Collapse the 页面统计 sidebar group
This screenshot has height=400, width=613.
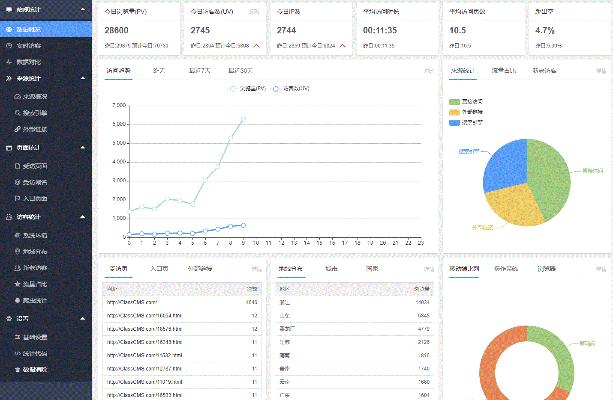83,148
